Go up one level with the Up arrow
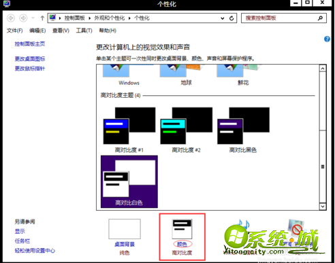 click(42, 18)
